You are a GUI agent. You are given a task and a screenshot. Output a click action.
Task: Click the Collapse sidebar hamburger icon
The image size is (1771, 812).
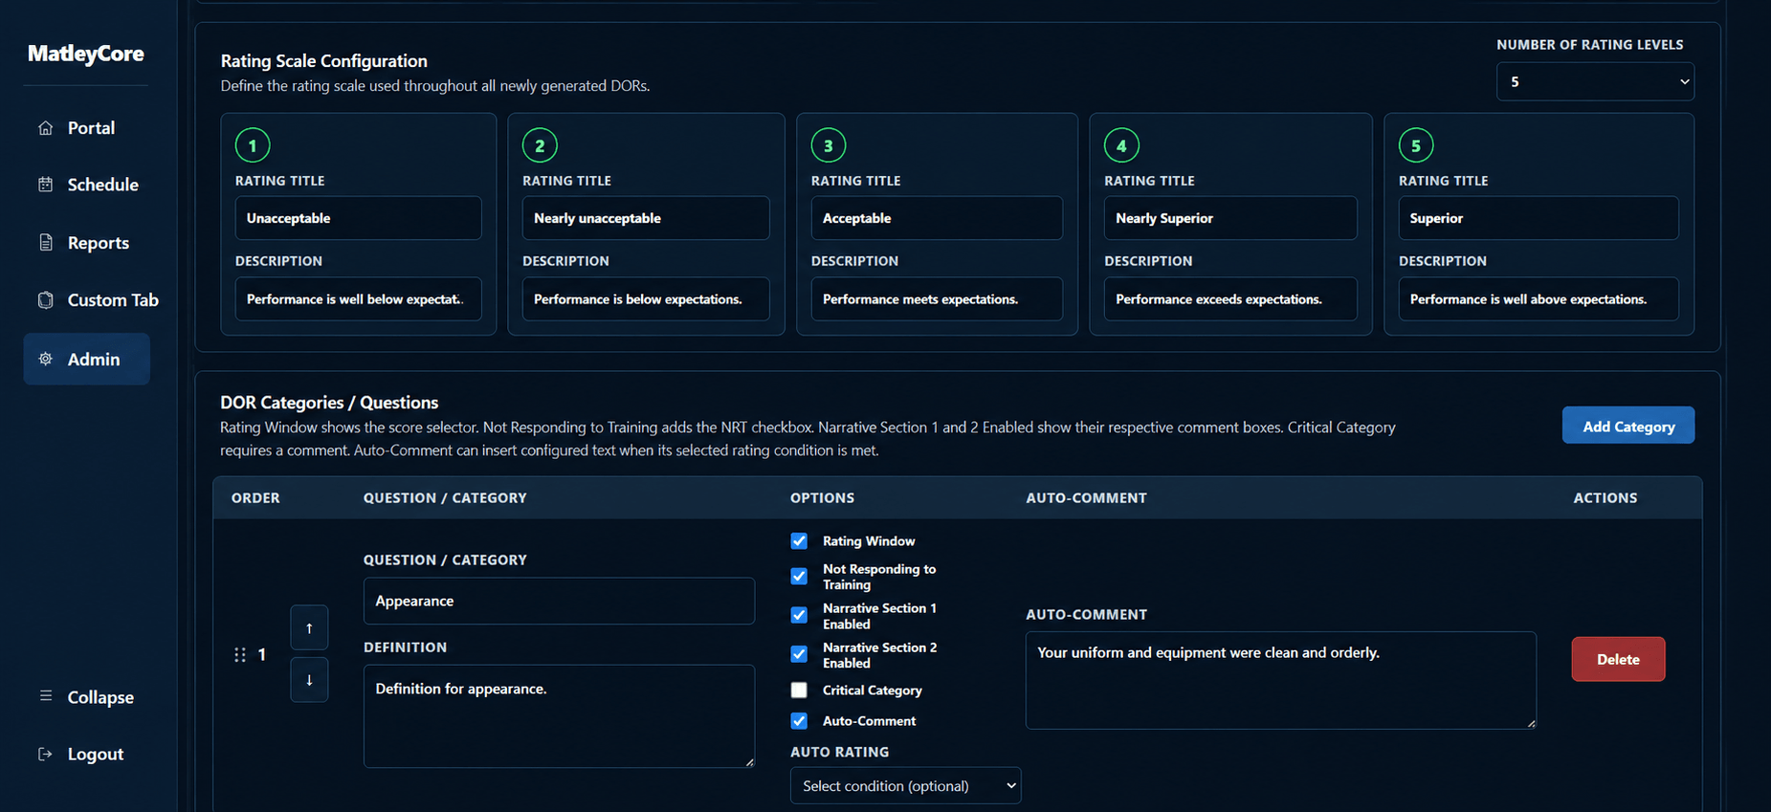tap(45, 696)
